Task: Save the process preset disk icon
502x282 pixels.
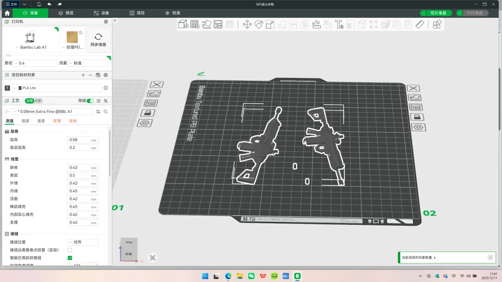Action: pyautogui.click(x=98, y=112)
